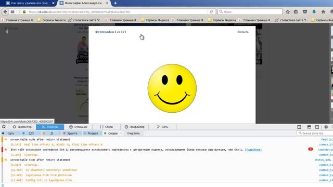
Task: Toggle the Защита security filter
Action: [72, 133]
